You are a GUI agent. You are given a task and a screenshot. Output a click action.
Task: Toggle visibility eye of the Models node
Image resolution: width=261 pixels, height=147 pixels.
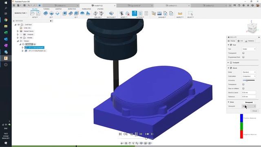(21, 38)
